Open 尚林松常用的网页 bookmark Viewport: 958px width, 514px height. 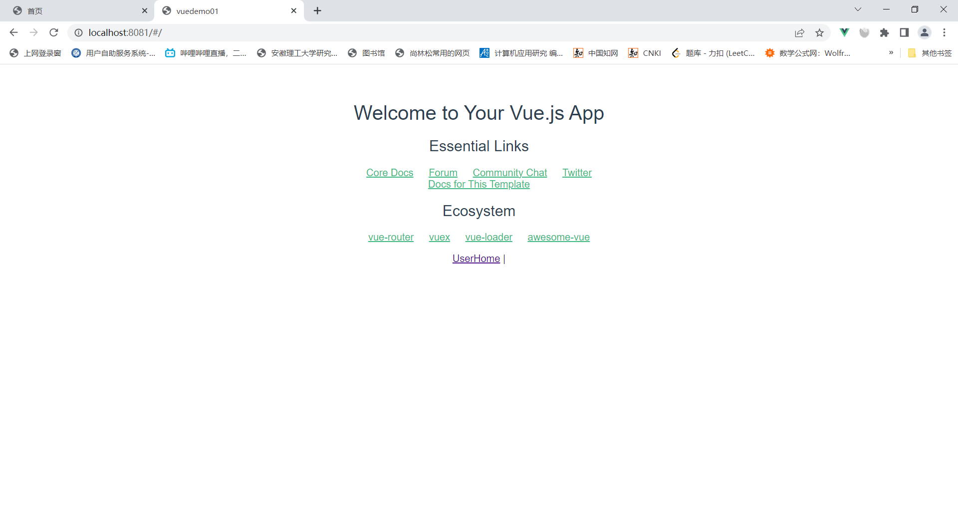(432, 53)
